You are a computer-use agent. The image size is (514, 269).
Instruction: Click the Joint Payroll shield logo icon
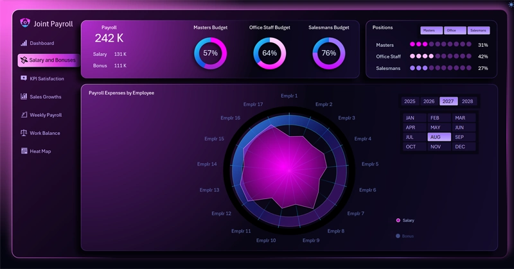point(25,23)
